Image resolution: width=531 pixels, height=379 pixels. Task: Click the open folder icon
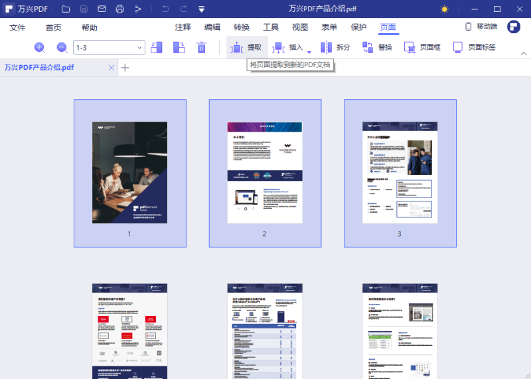pyautogui.click(x=66, y=9)
